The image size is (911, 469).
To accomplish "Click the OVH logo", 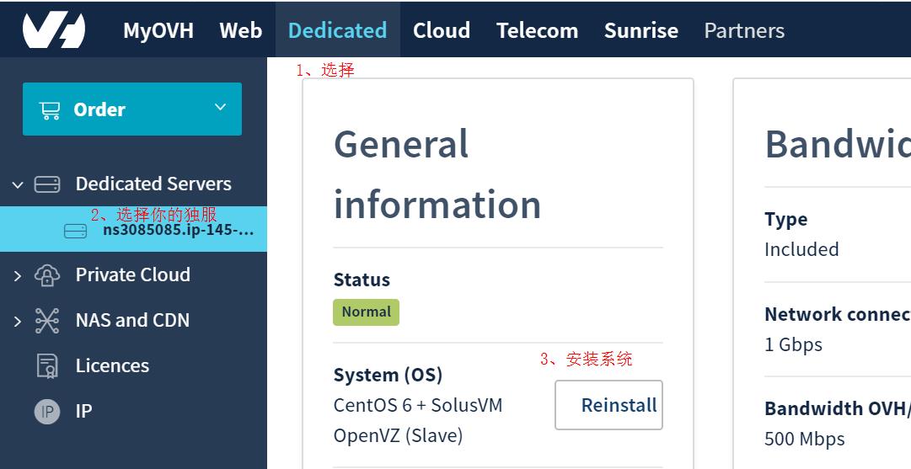I will (x=54, y=30).
